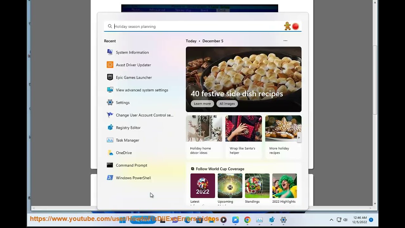Click the Today December 5 heading
This screenshot has width=405, height=228.
tap(204, 41)
